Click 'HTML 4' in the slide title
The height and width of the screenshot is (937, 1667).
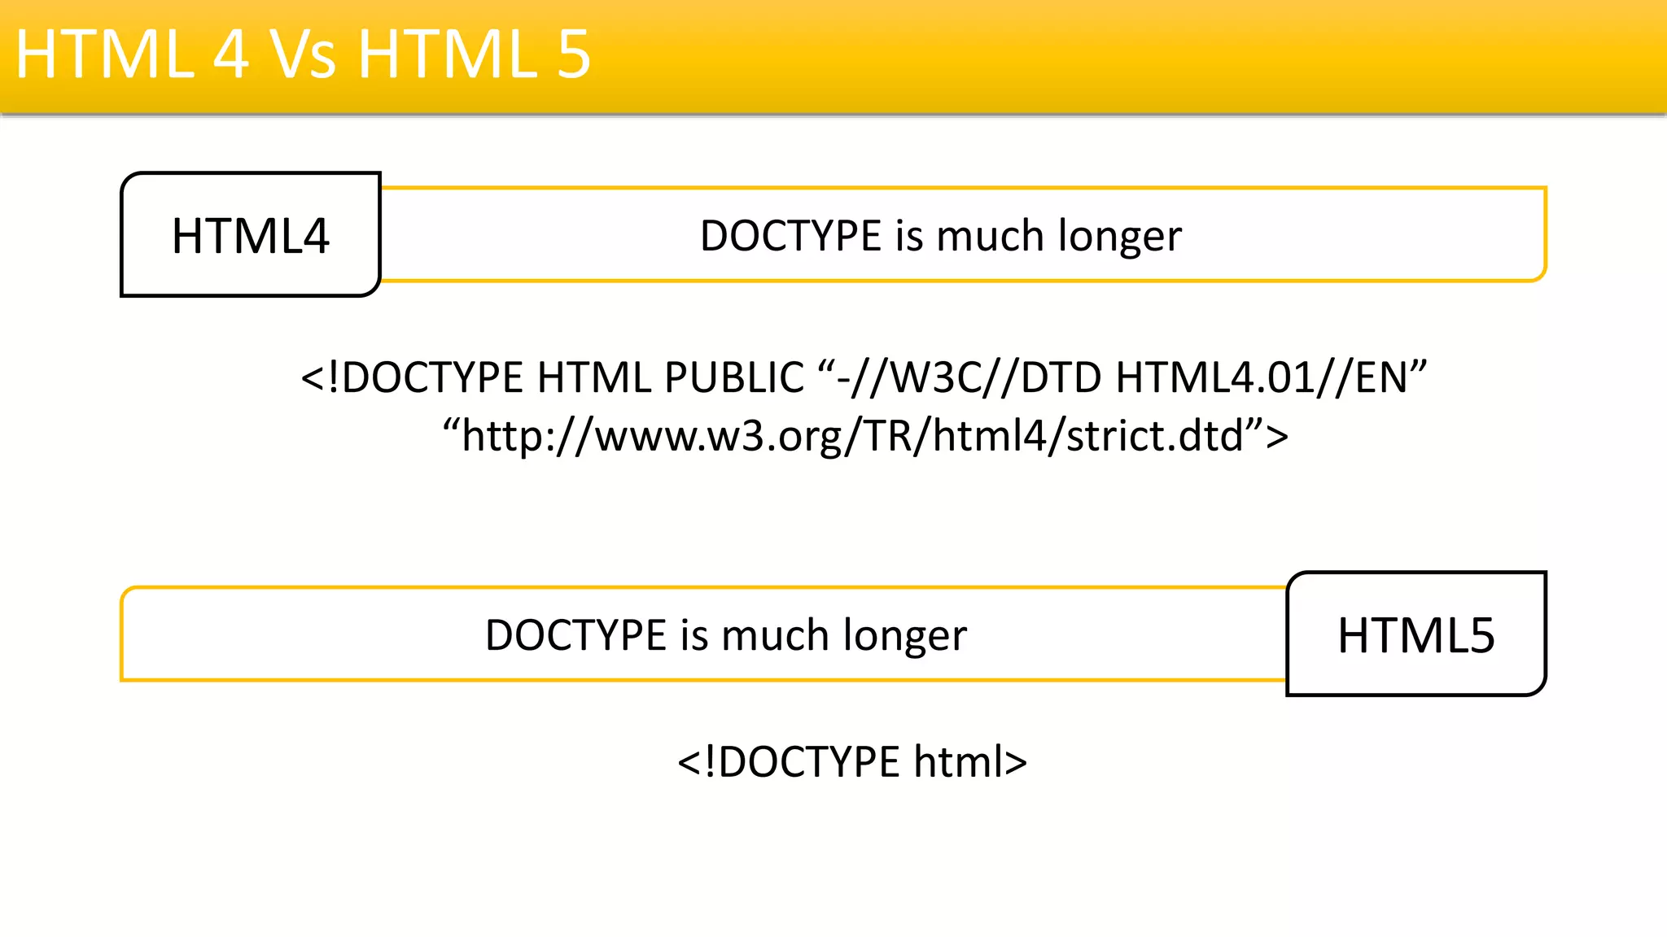[132, 54]
